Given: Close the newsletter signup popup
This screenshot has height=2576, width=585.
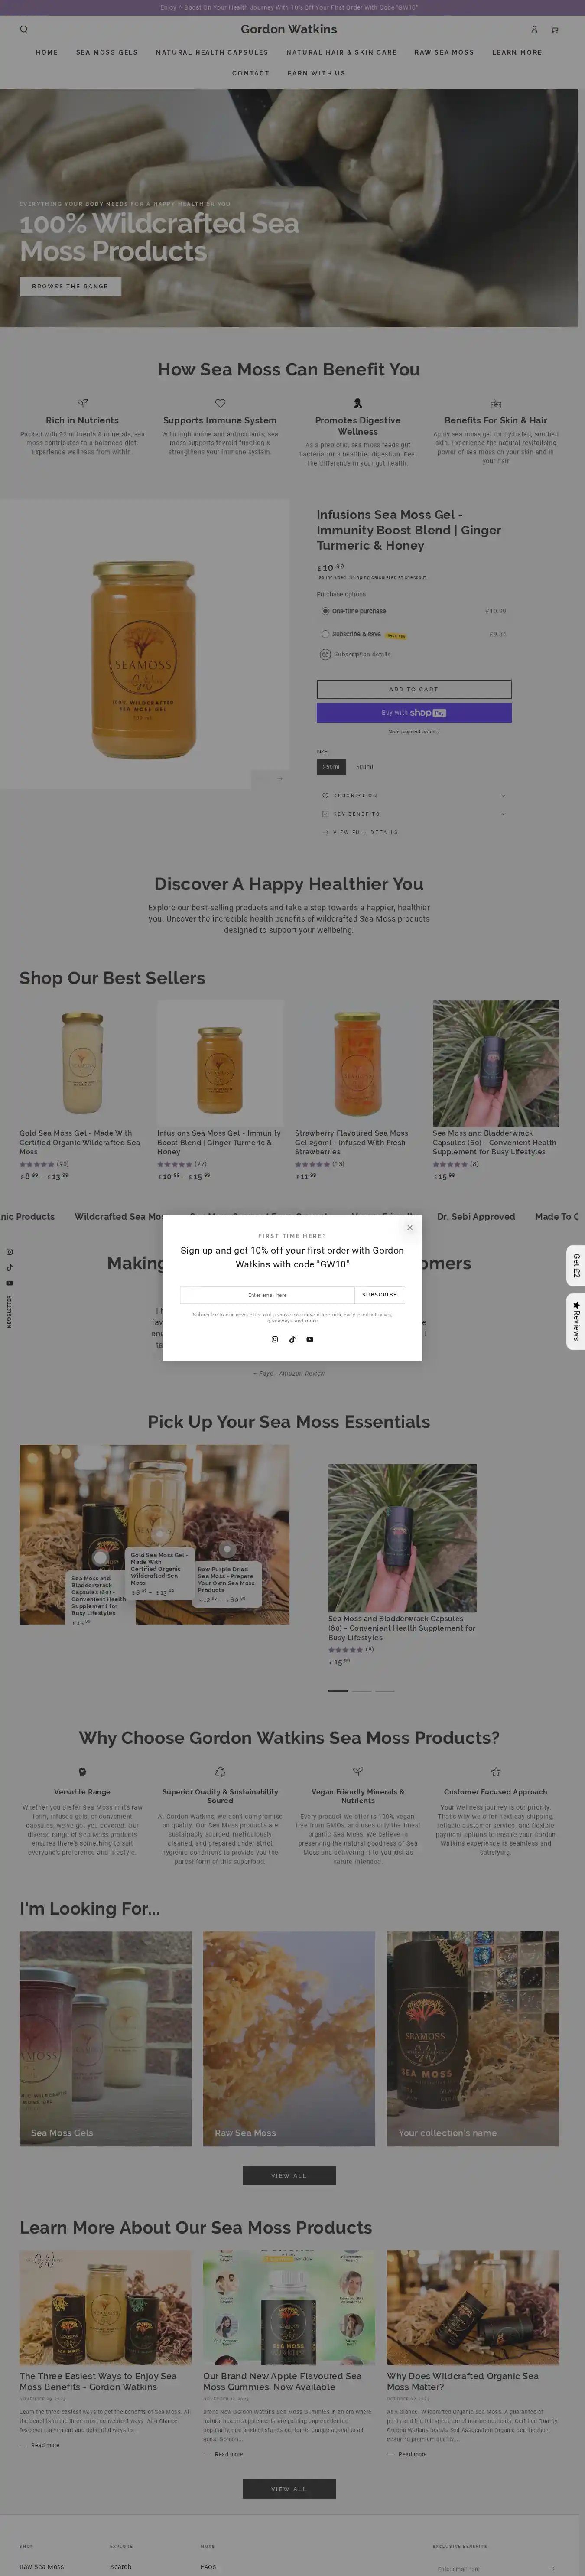Looking at the screenshot, I should pos(409,1227).
